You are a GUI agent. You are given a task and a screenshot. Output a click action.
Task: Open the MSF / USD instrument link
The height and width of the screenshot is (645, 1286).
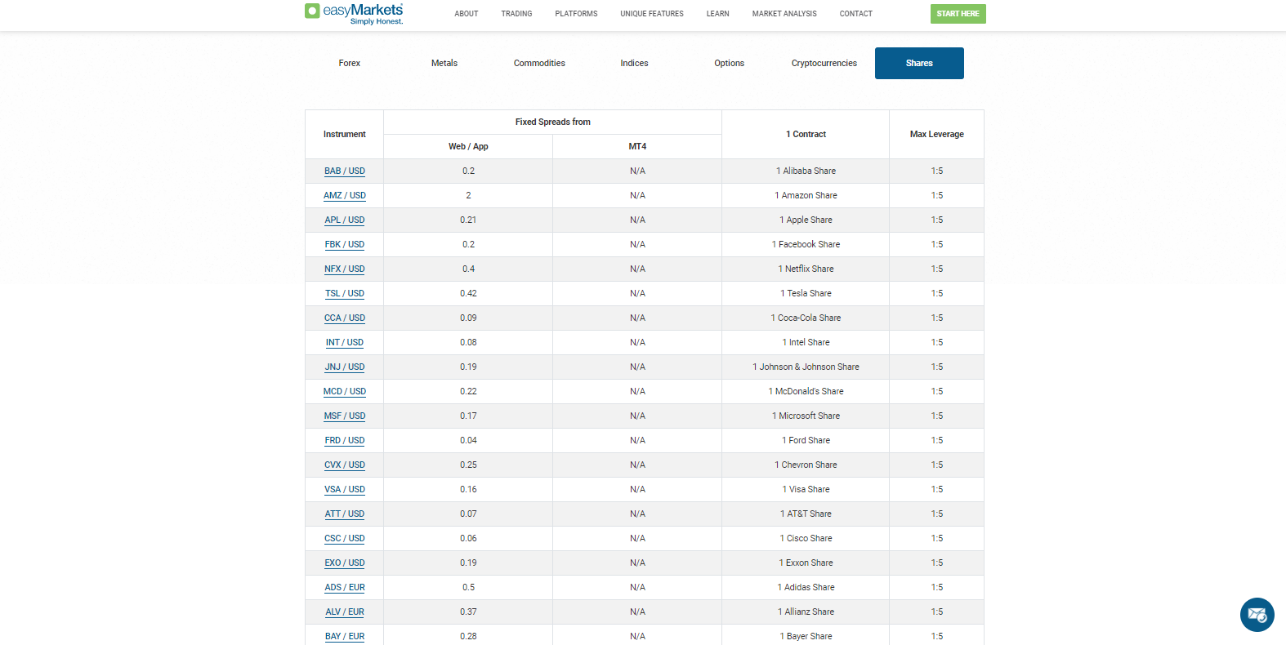click(345, 416)
